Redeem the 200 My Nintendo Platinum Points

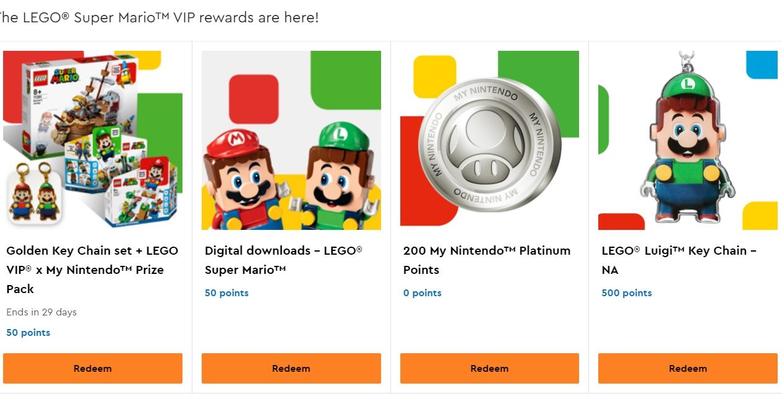coord(489,368)
